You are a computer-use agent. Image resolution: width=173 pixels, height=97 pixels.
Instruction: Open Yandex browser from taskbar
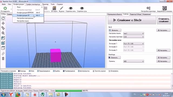[x=11, y=95]
